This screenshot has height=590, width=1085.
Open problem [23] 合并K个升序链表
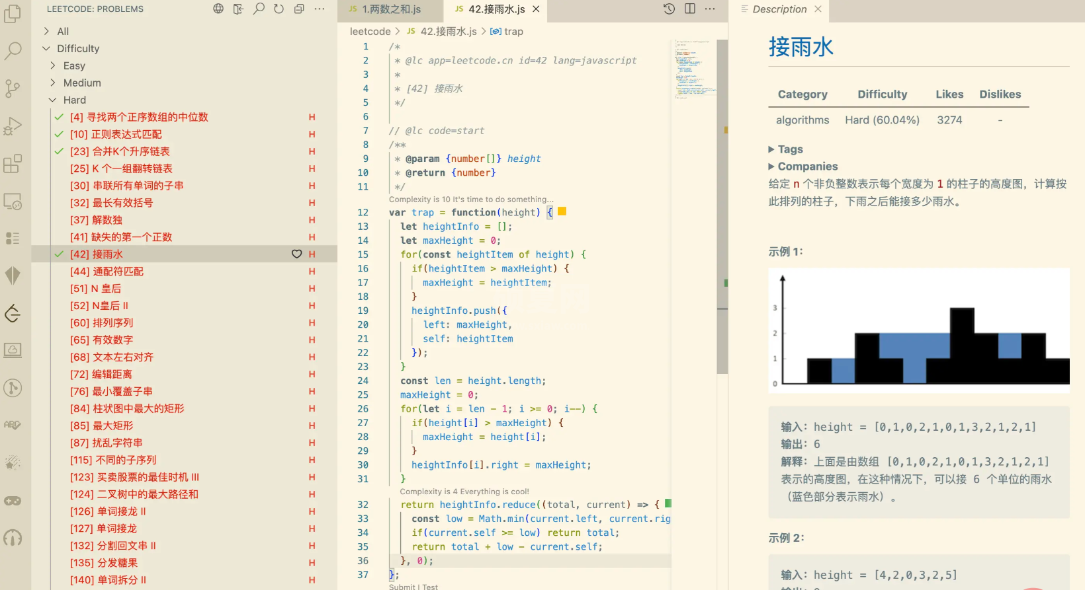pos(120,151)
